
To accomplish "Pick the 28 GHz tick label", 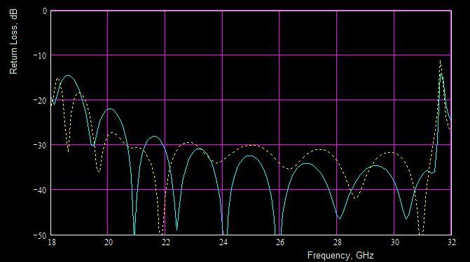I will [x=338, y=242].
